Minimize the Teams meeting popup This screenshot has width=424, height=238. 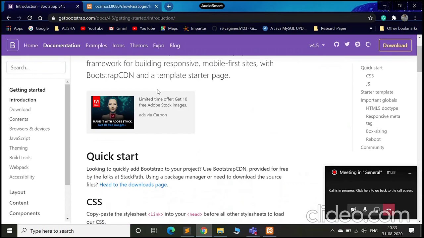pyautogui.click(x=410, y=173)
